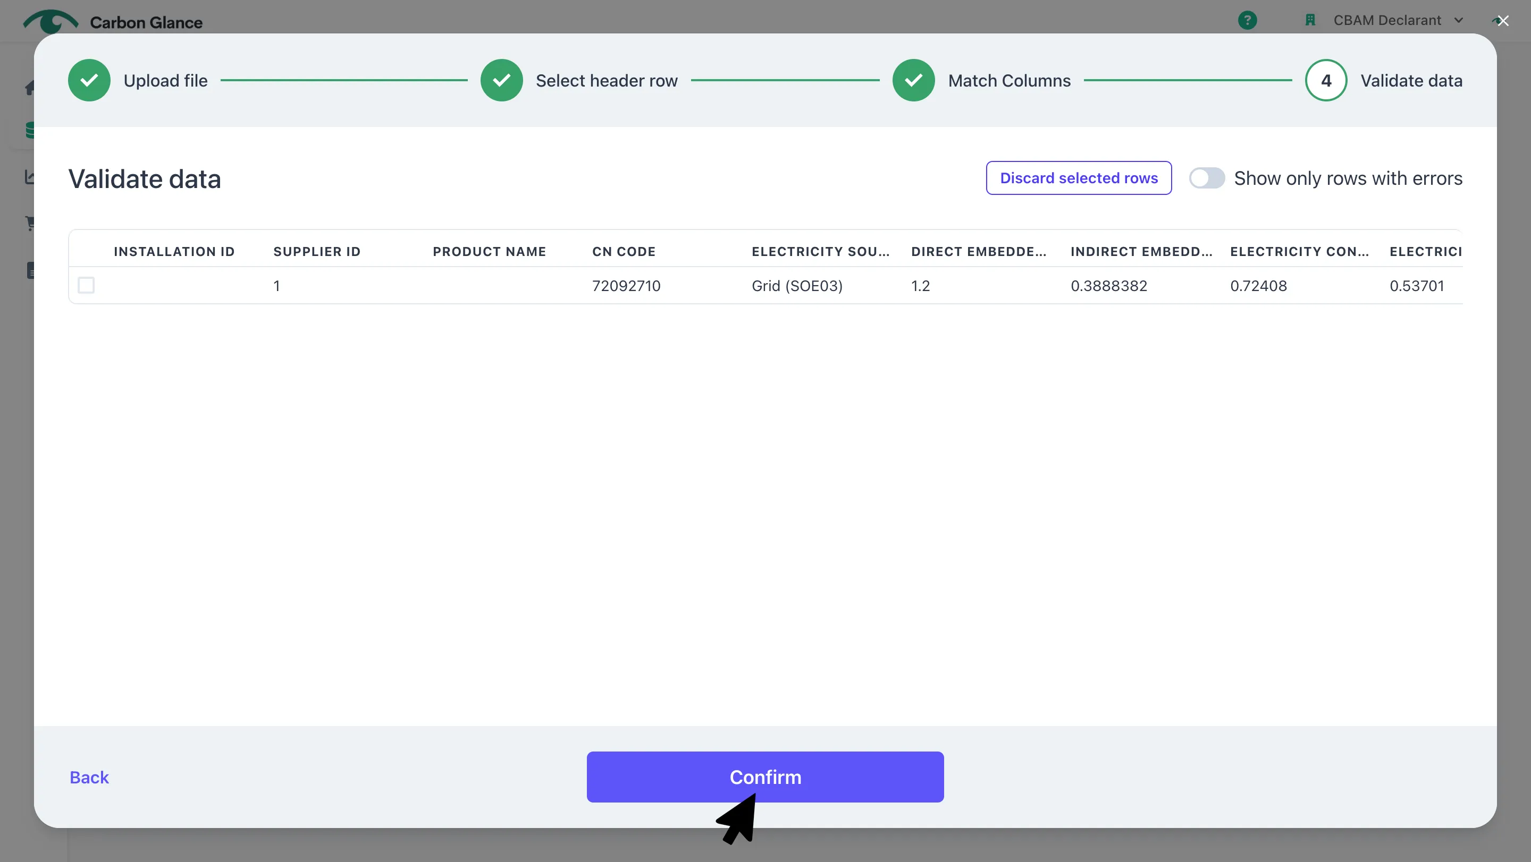Click the SUPPLIER ID column header
The height and width of the screenshot is (862, 1531).
317,252
